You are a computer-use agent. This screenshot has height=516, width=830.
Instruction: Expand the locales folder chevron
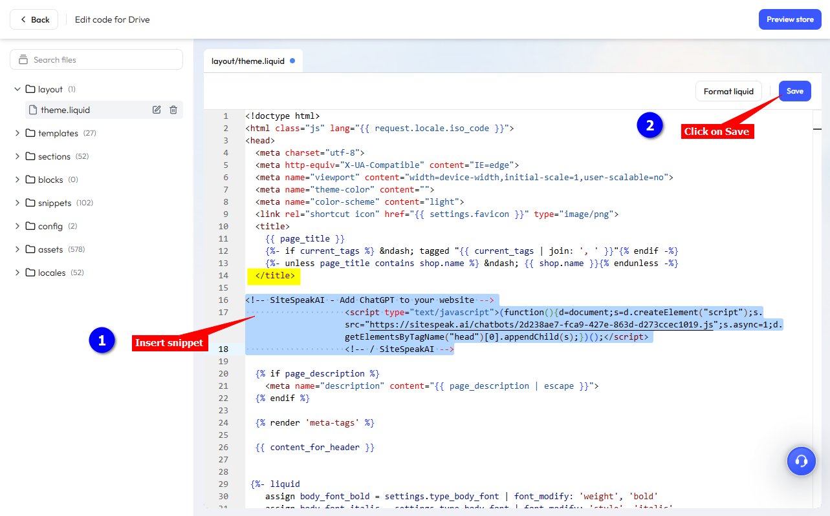17,273
